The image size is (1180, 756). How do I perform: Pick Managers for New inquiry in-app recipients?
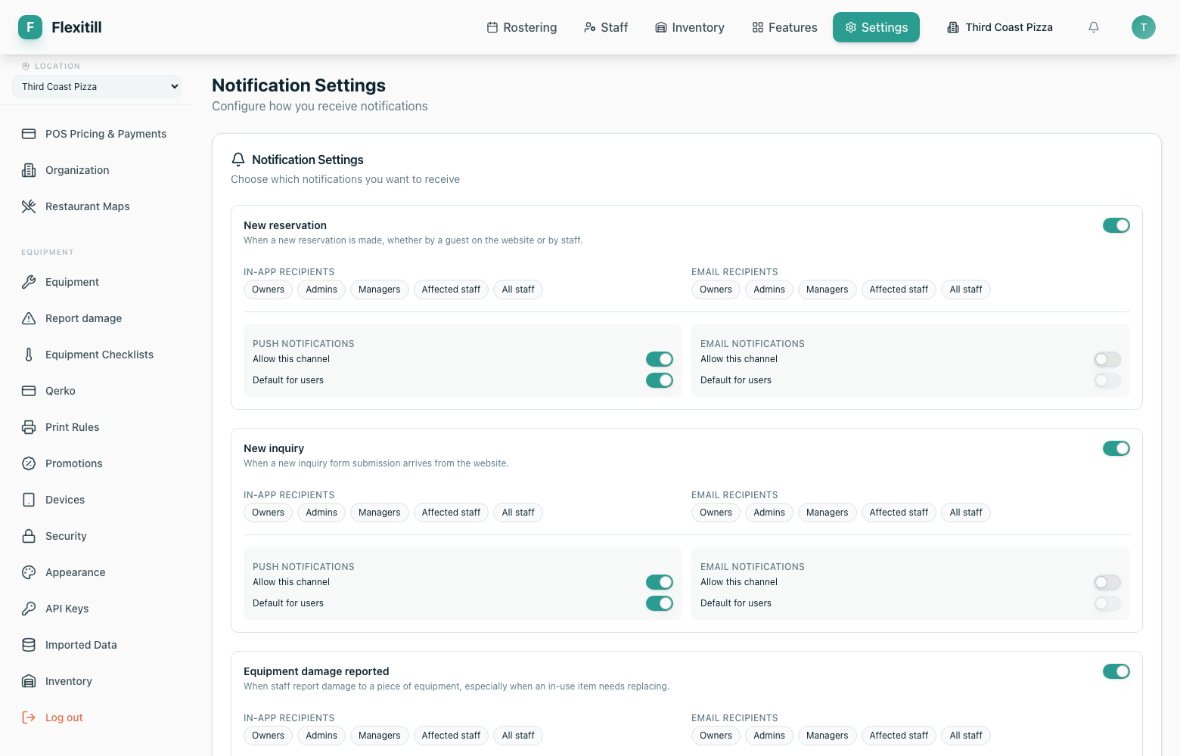click(380, 513)
